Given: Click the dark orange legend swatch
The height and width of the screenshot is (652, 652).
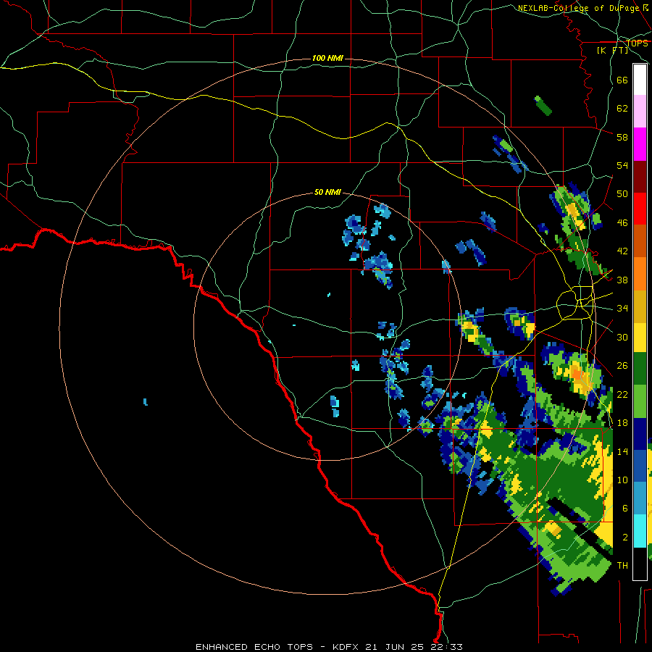Looking at the screenshot, I should point(640,241).
